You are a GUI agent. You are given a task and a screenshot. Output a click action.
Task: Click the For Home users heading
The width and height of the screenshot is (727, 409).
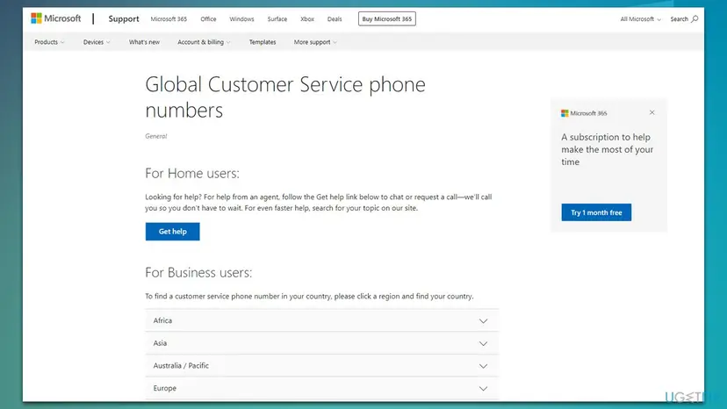coord(192,174)
